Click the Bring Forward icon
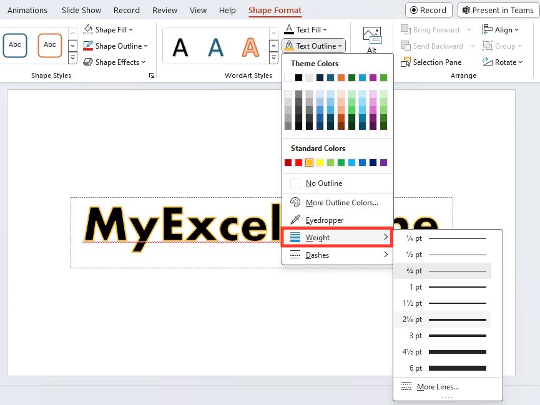The image size is (540, 405). tap(406, 29)
